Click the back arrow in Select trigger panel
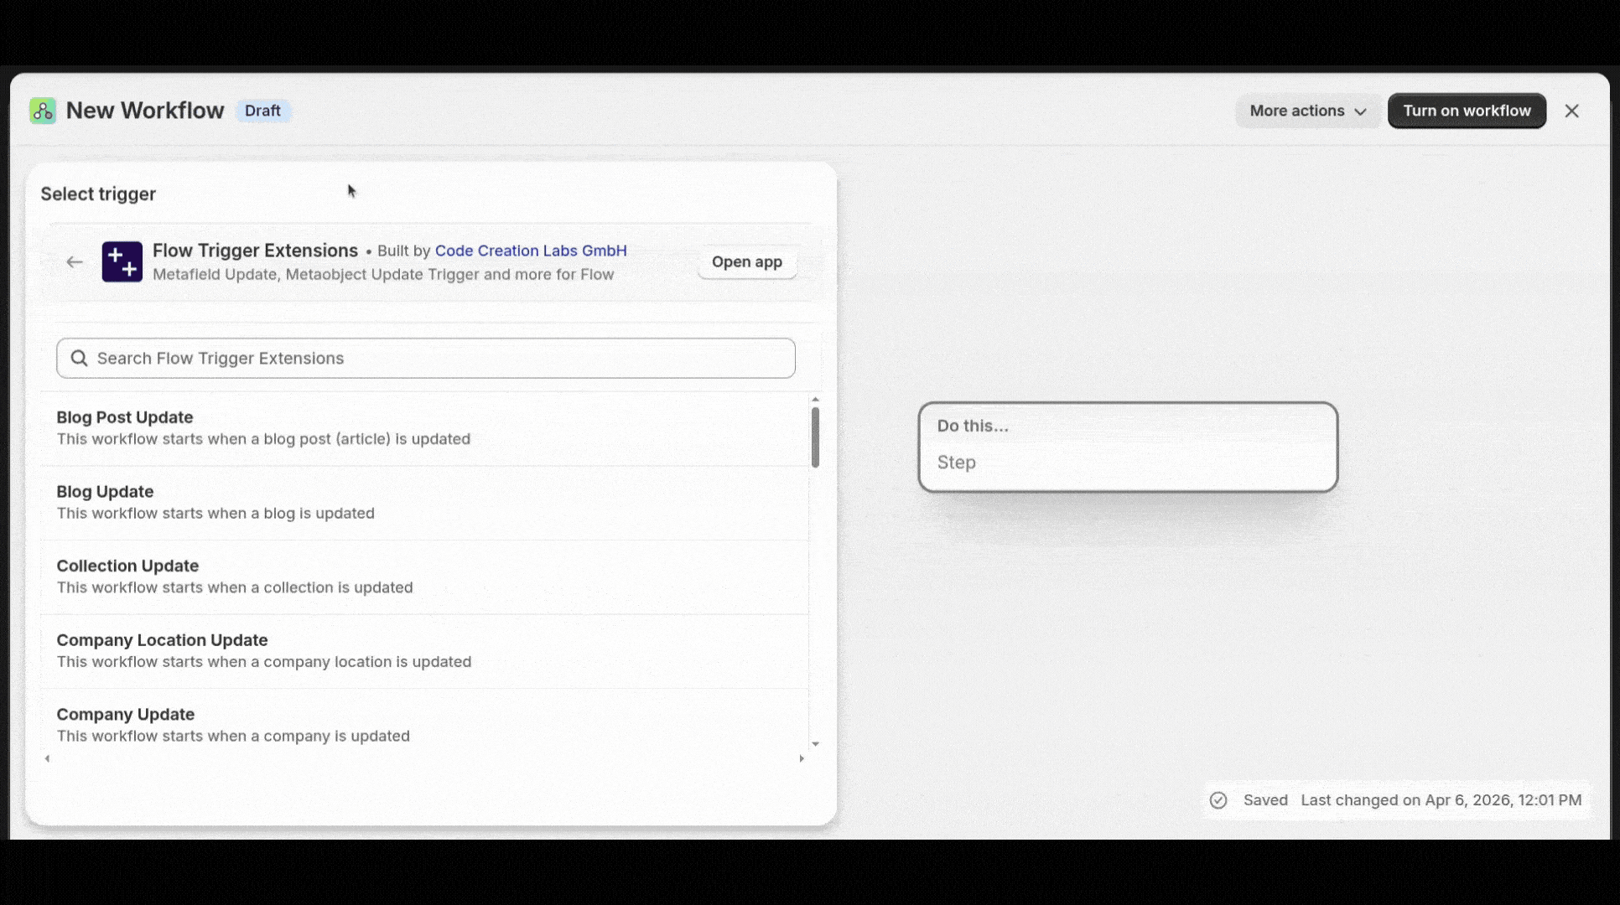Image resolution: width=1620 pixels, height=905 pixels. [75, 261]
